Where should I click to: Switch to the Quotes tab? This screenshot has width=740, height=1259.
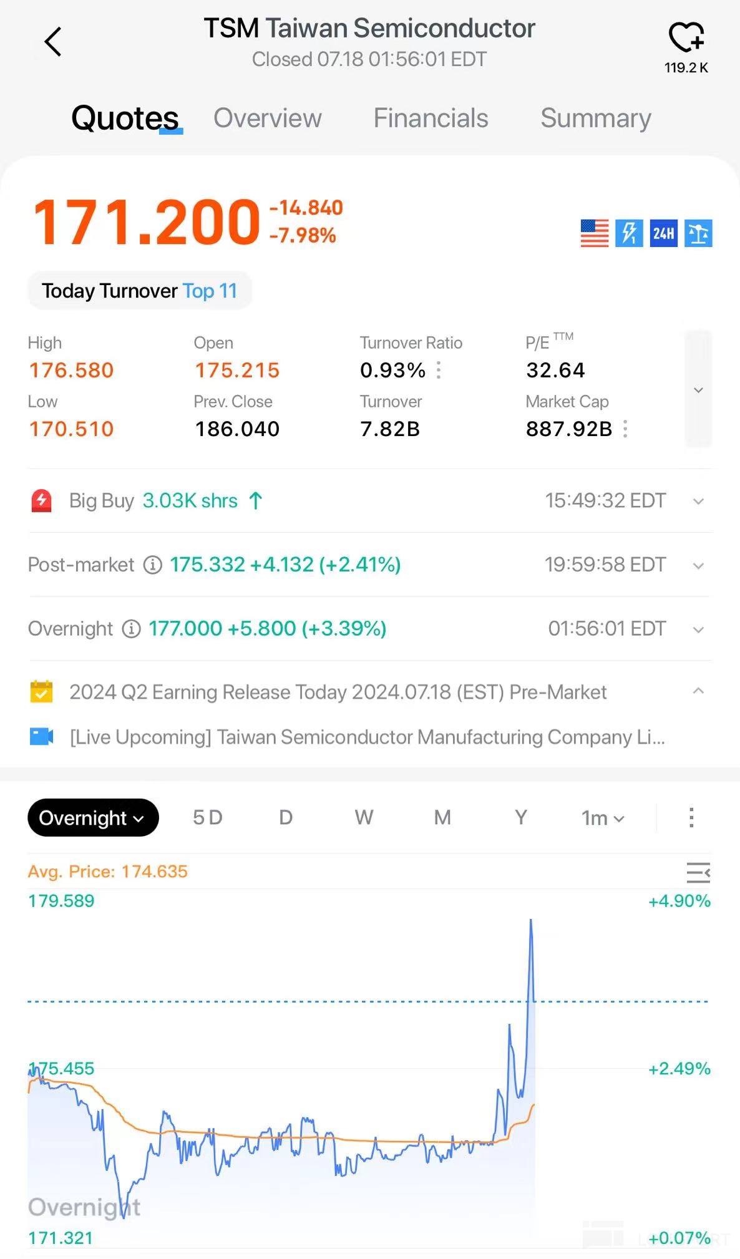click(x=125, y=118)
